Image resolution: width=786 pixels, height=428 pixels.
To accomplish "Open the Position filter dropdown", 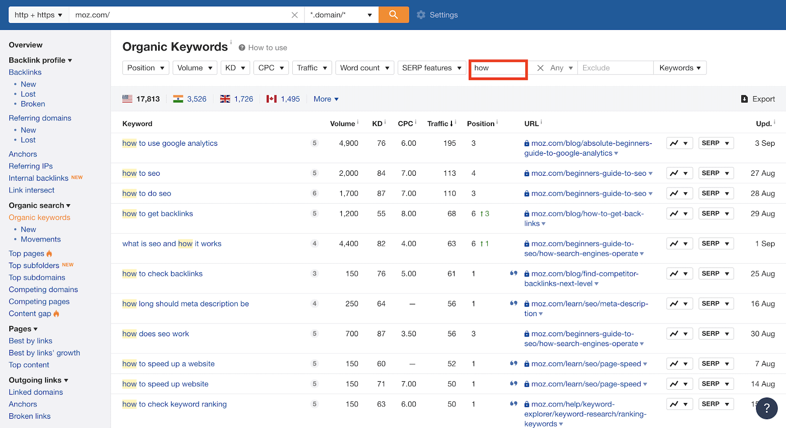I will tap(146, 68).
